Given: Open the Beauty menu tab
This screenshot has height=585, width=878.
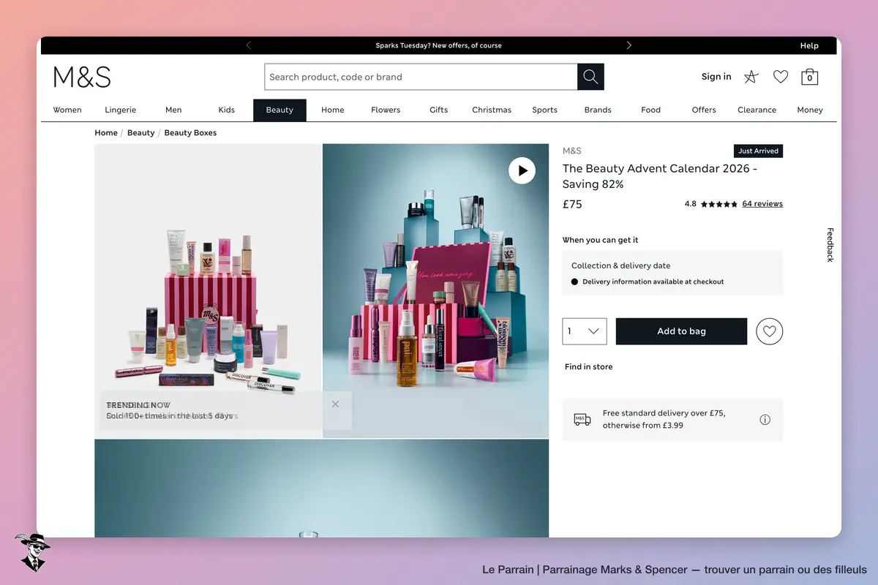Looking at the screenshot, I should 279,110.
